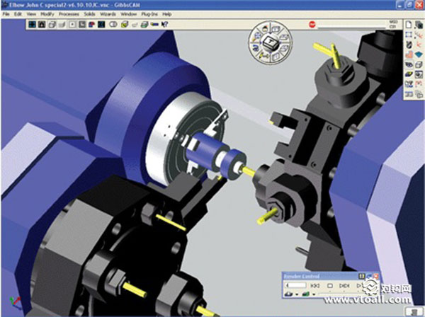Click the black shield-shaped icon in right palette
Image resolution: width=425 pixels, height=317 pixels.
click(409, 45)
